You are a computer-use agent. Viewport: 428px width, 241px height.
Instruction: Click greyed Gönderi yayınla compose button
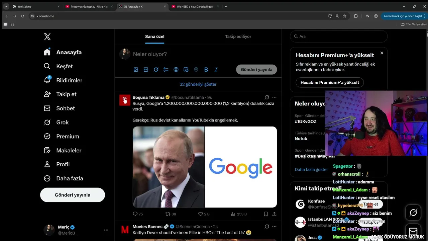click(x=256, y=70)
